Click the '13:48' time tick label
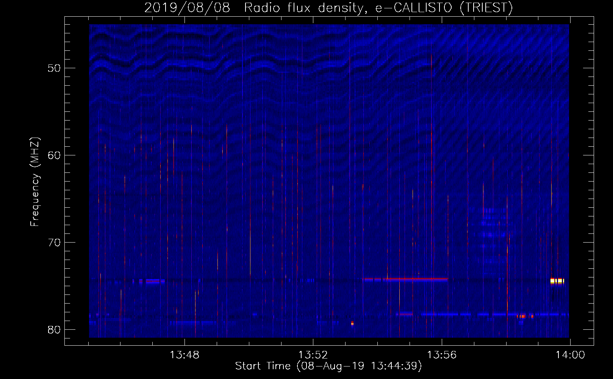 tap(185, 355)
